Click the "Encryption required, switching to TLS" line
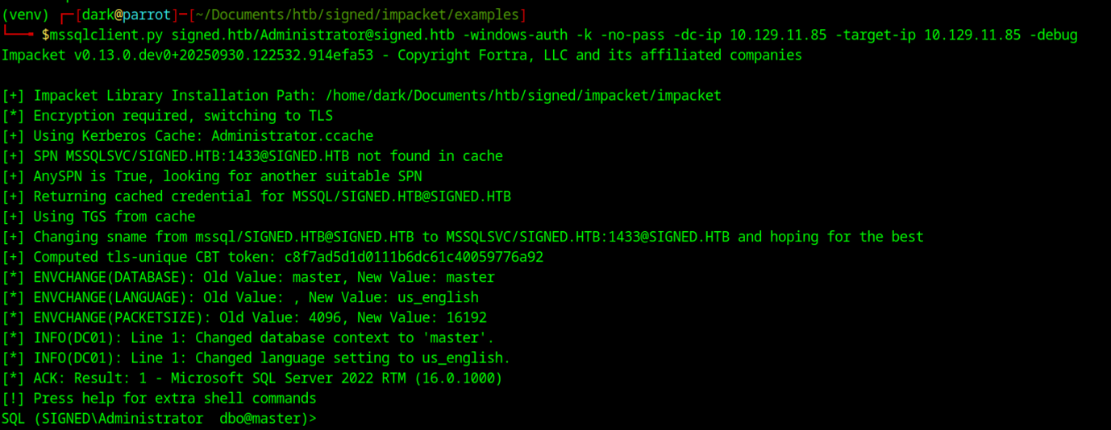1111x430 pixels. (182, 116)
